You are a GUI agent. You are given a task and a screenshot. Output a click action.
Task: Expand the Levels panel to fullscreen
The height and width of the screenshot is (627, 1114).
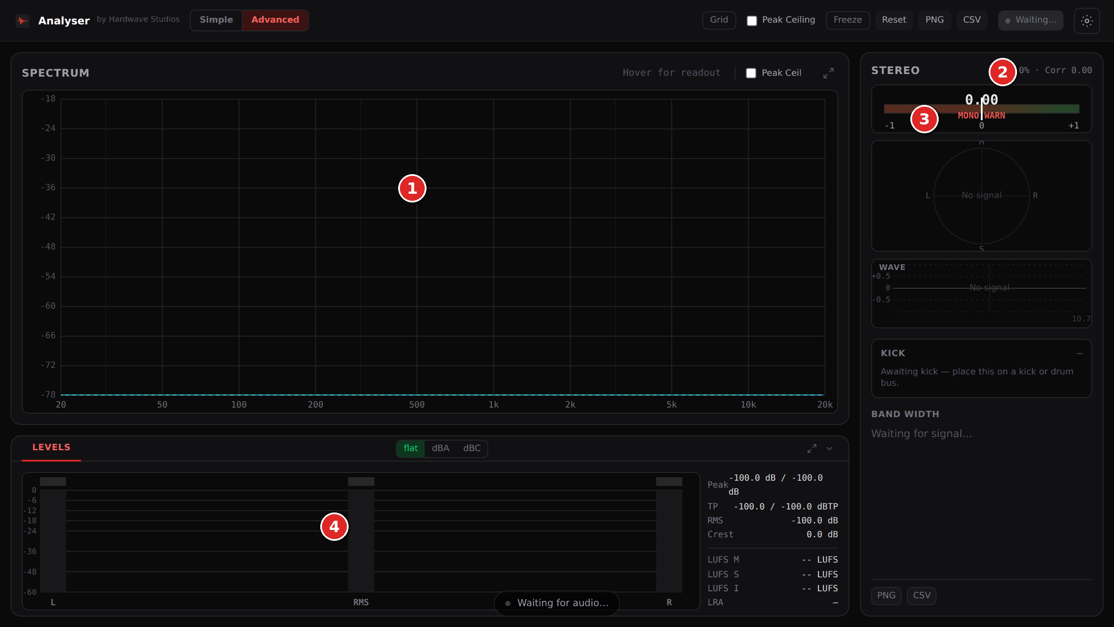[812, 448]
